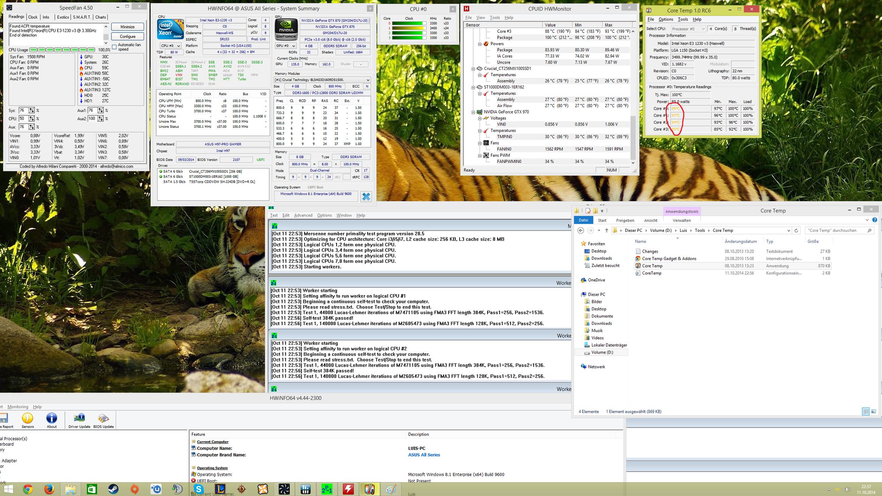Viewport: 882px width, 496px height.
Task: Open Steam from the taskbar
Action: [113, 489]
